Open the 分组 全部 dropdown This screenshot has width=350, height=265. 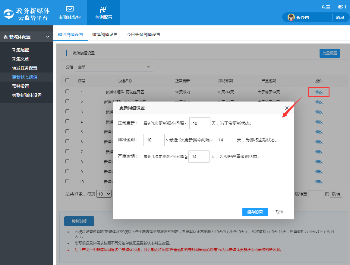[114, 67]
